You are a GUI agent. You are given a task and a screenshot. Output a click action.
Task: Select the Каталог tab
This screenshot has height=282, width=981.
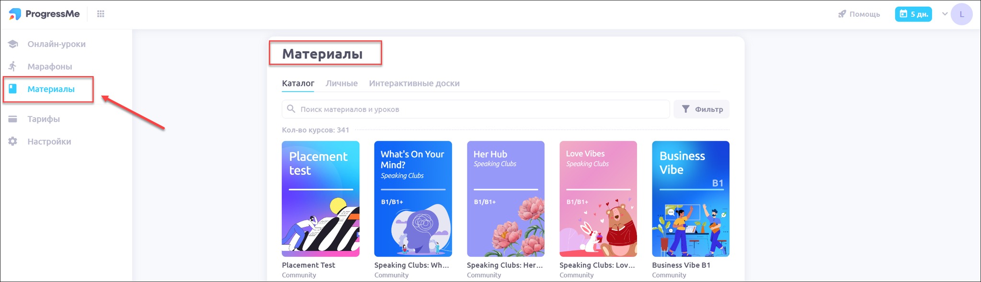click(x=298, y=83)
